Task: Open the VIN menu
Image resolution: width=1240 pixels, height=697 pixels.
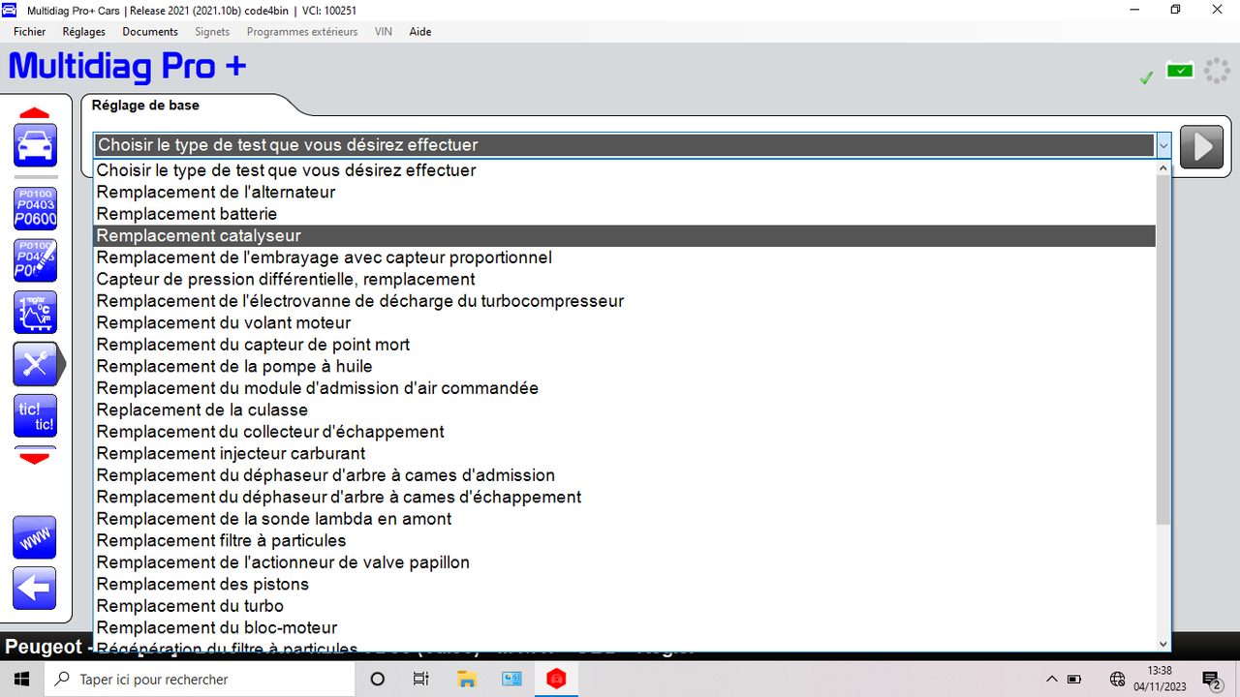Action: [384, 32]
